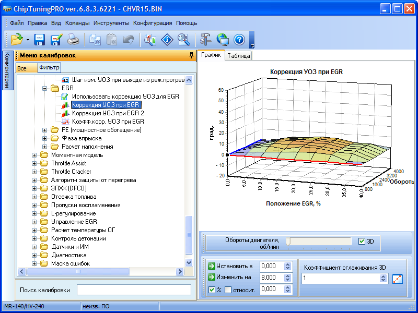418x313 pixels.
Task: Click the blue info diamond icon
Action: [x=167, y=40]
